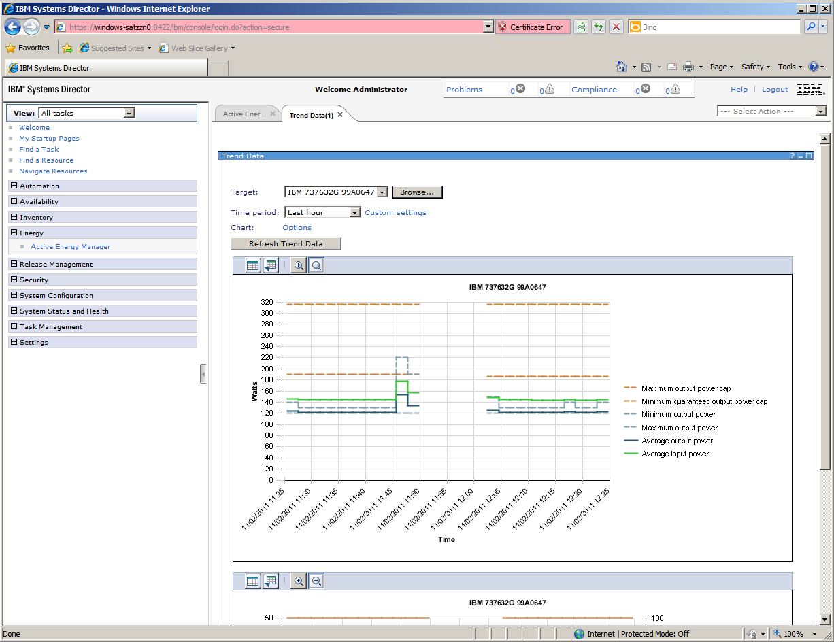This screenshot has height=642, width=834.
Task: Click the Compliance critical error icon
Action: pyautogui.click(x=646, y=88)
